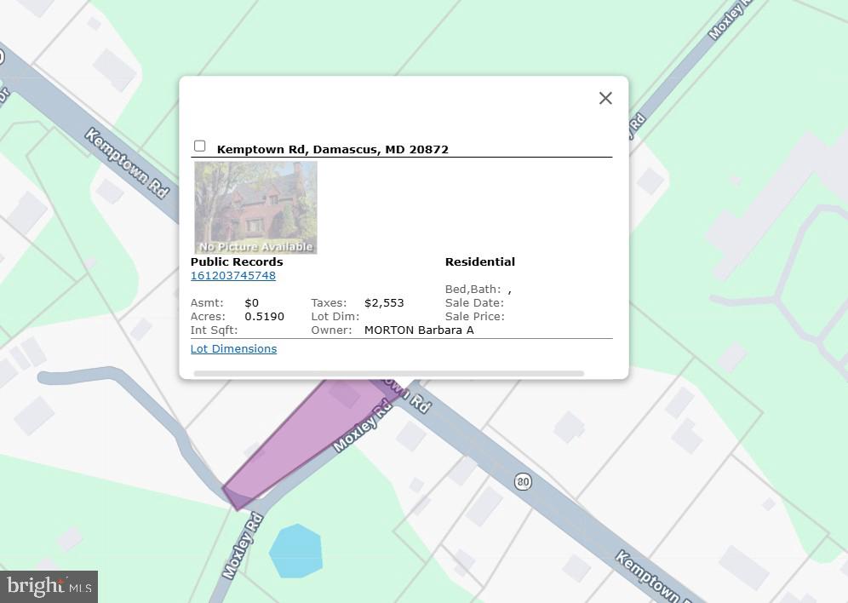Click the Public Records heading
Image resolution: width=848 pixels, height=603 pixels.
click(237, 261)
